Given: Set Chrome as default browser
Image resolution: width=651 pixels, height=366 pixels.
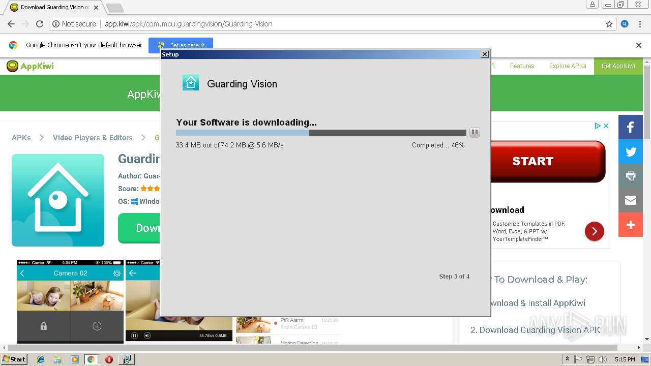Looking at the screenshot, I should pyautogui.click(x=181, y=45).
